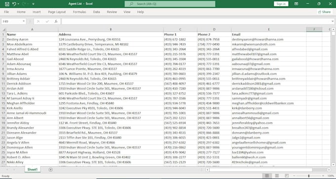Switch to Page Layout view icon
The width and height of the screenshot is (336, 179).
[277, 176]
